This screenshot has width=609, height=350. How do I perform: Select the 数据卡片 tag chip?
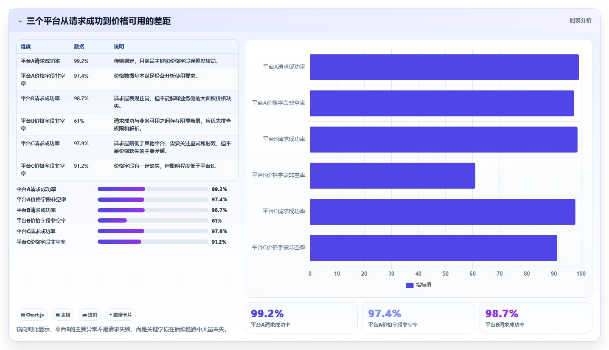121,315
